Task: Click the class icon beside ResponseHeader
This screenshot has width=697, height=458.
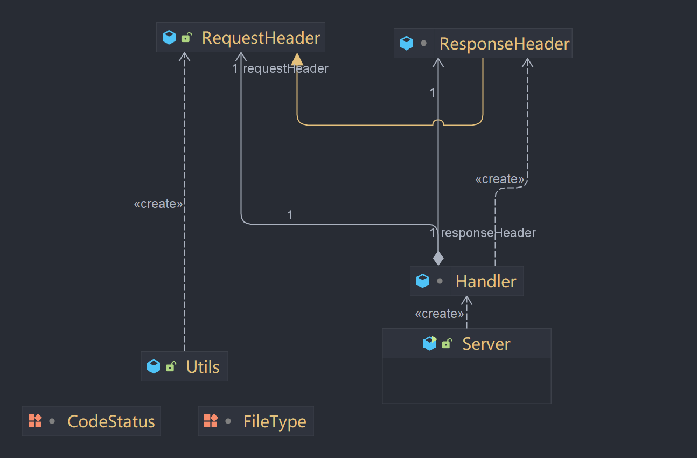Action: click(x=407, y=43)
